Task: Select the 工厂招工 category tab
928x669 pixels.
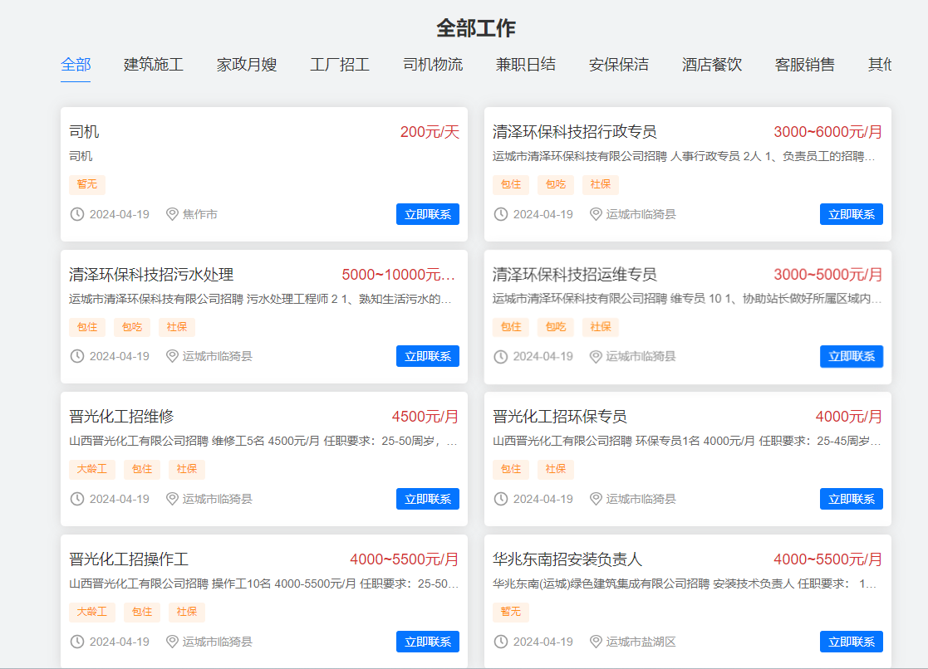Action: tap(340, 65)
